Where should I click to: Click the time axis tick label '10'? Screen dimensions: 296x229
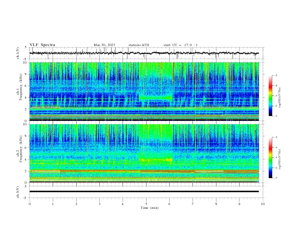263,204
